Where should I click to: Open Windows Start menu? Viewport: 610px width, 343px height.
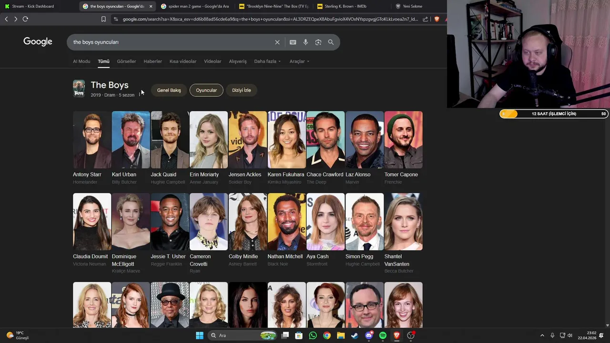coord(200,335)
